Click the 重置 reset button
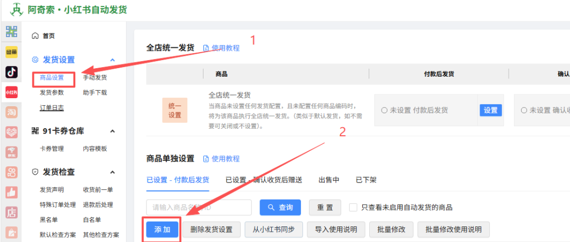 (325, 208)
